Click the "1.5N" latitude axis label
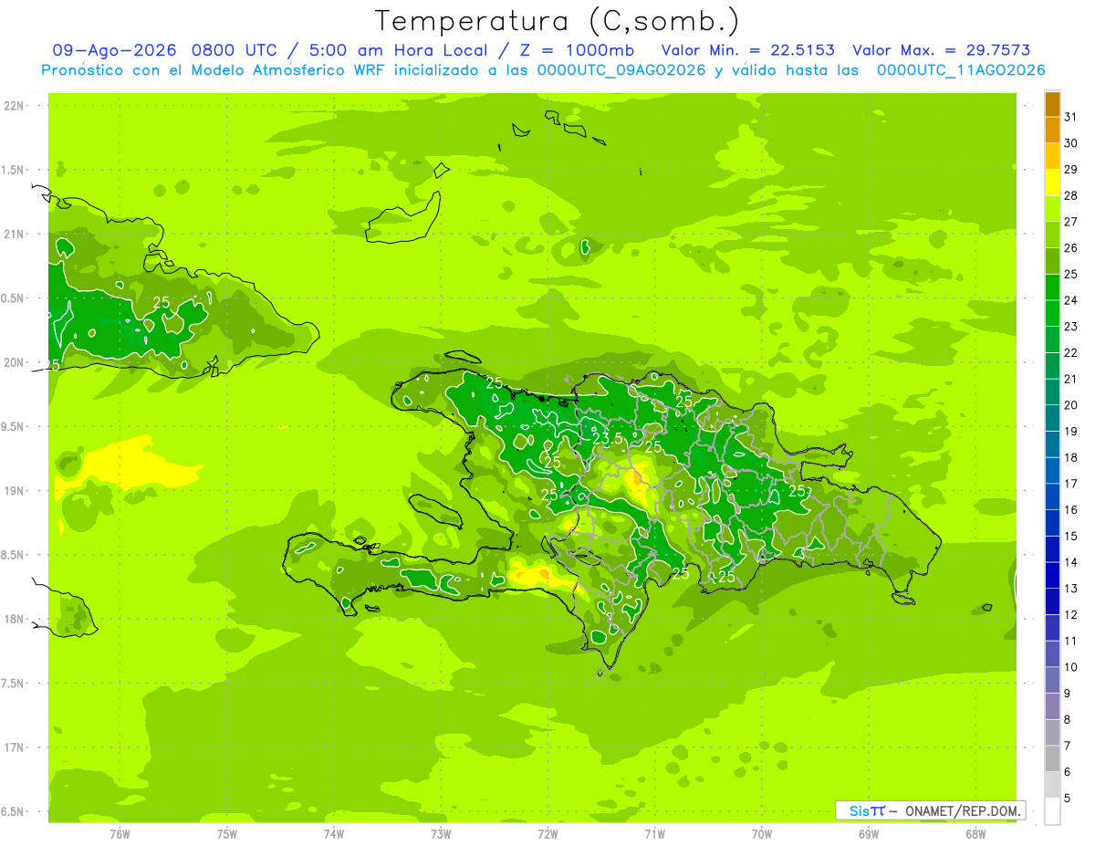Viewport: 1095px width, 846px height. point(14,170)
